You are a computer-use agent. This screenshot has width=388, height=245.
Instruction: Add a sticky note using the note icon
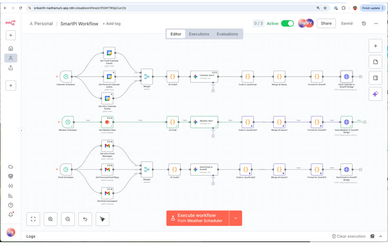pos(375,62)
